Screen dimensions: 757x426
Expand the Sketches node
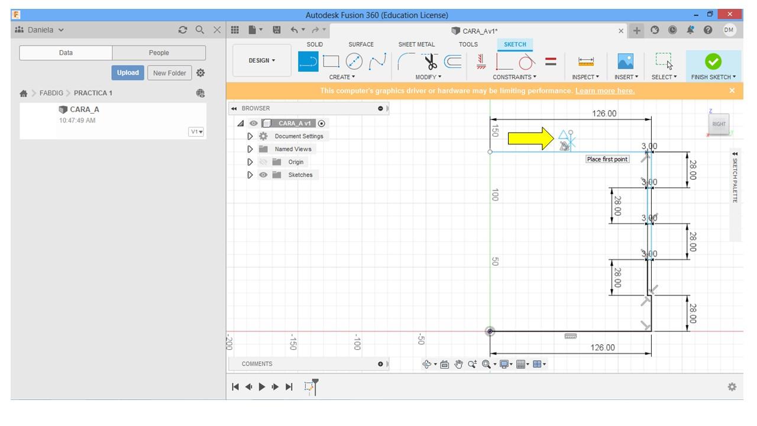(x=250, y=175)
